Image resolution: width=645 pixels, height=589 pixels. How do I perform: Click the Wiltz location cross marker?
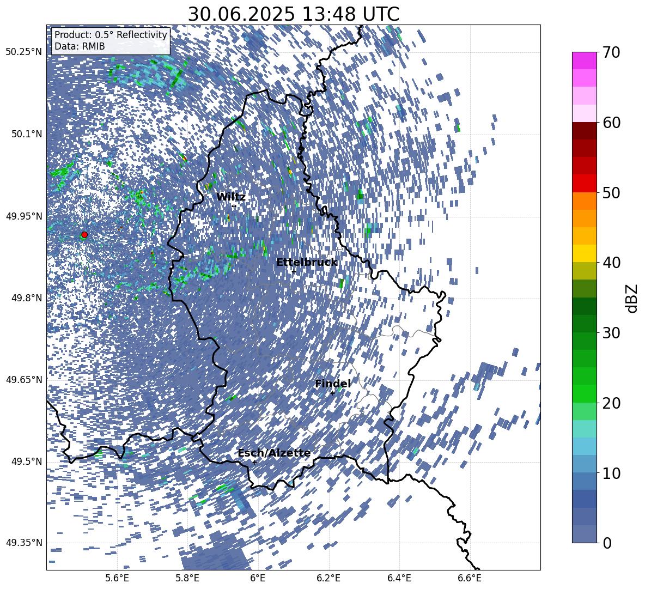point(234,207)
